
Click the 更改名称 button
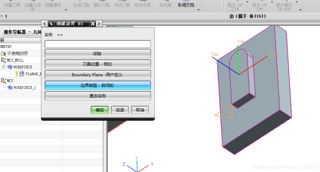[98, 96]
